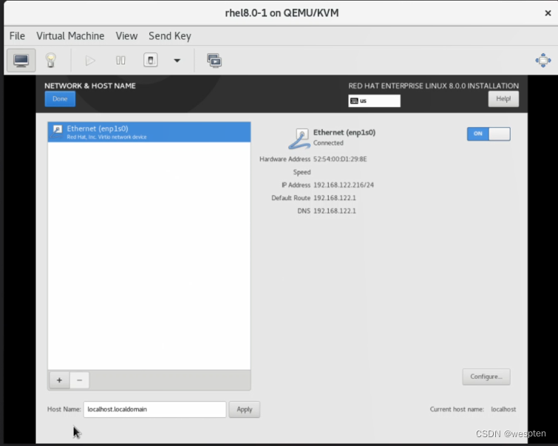Viewport: 558px width, 446px height.
Task: Power on the virtual machine play icon
Action: tap(90, 61)
